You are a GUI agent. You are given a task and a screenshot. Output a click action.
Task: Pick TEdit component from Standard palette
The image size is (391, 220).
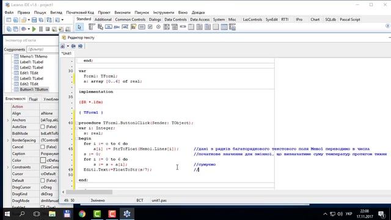coord(125,27)
